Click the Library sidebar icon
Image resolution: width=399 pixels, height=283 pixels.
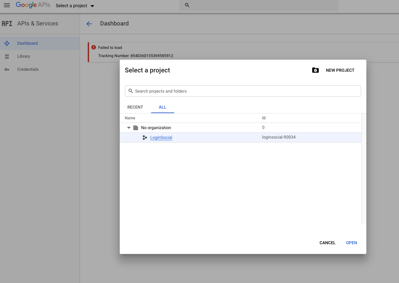click(7, 56)
